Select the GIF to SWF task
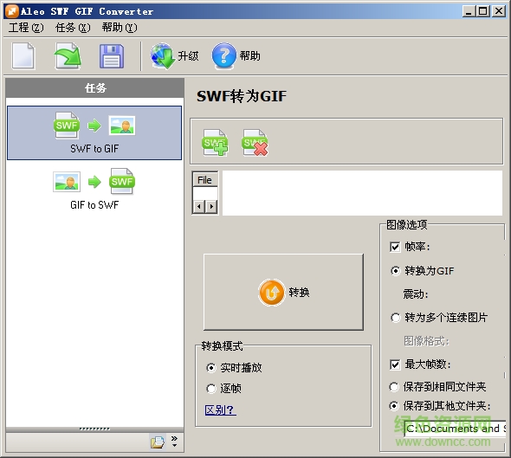The height and width of the screenshot is (458, 511). [x=94, y=189]
